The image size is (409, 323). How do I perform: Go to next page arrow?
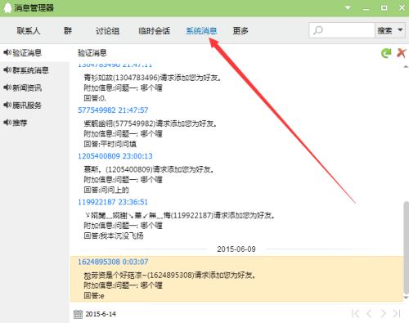(383, 314)
